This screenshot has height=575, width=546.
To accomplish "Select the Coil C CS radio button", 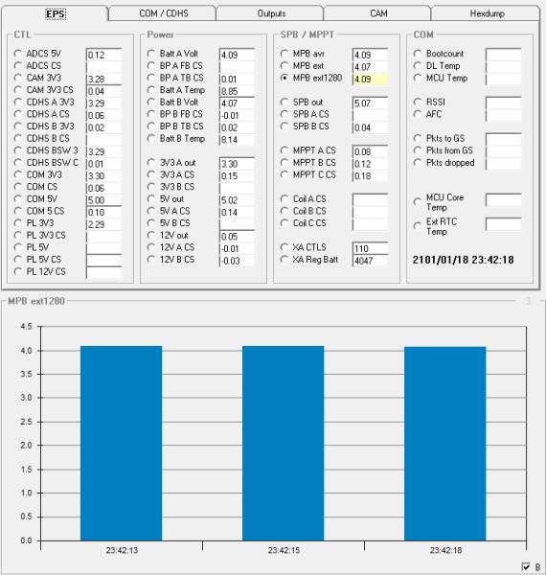I will [x=284, y=223].
